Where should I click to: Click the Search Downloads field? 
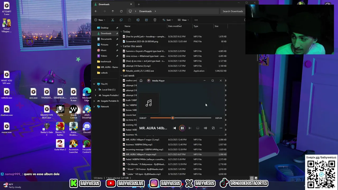click(x=233, y=11)
